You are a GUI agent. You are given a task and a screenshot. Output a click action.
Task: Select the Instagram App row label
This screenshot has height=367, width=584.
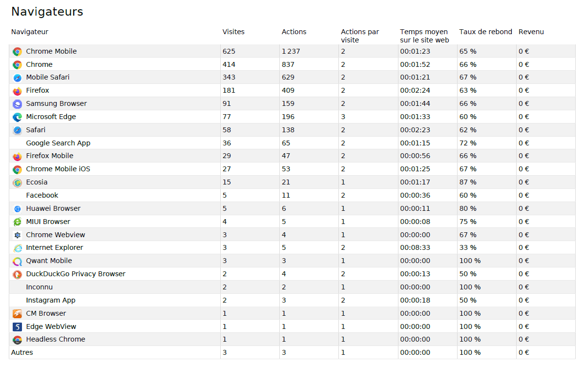pyautogui.click(x=51, y=300)
